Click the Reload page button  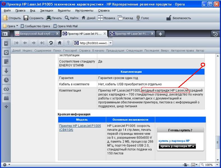click(51, 43)
